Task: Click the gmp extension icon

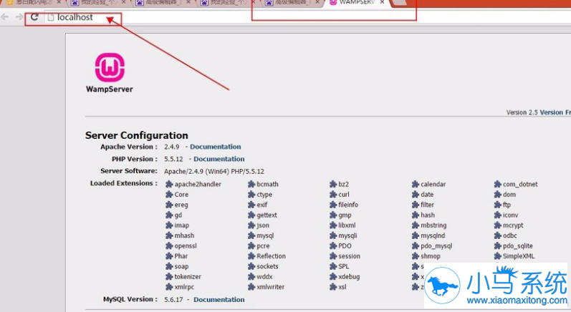Action: tap(333, 215)
